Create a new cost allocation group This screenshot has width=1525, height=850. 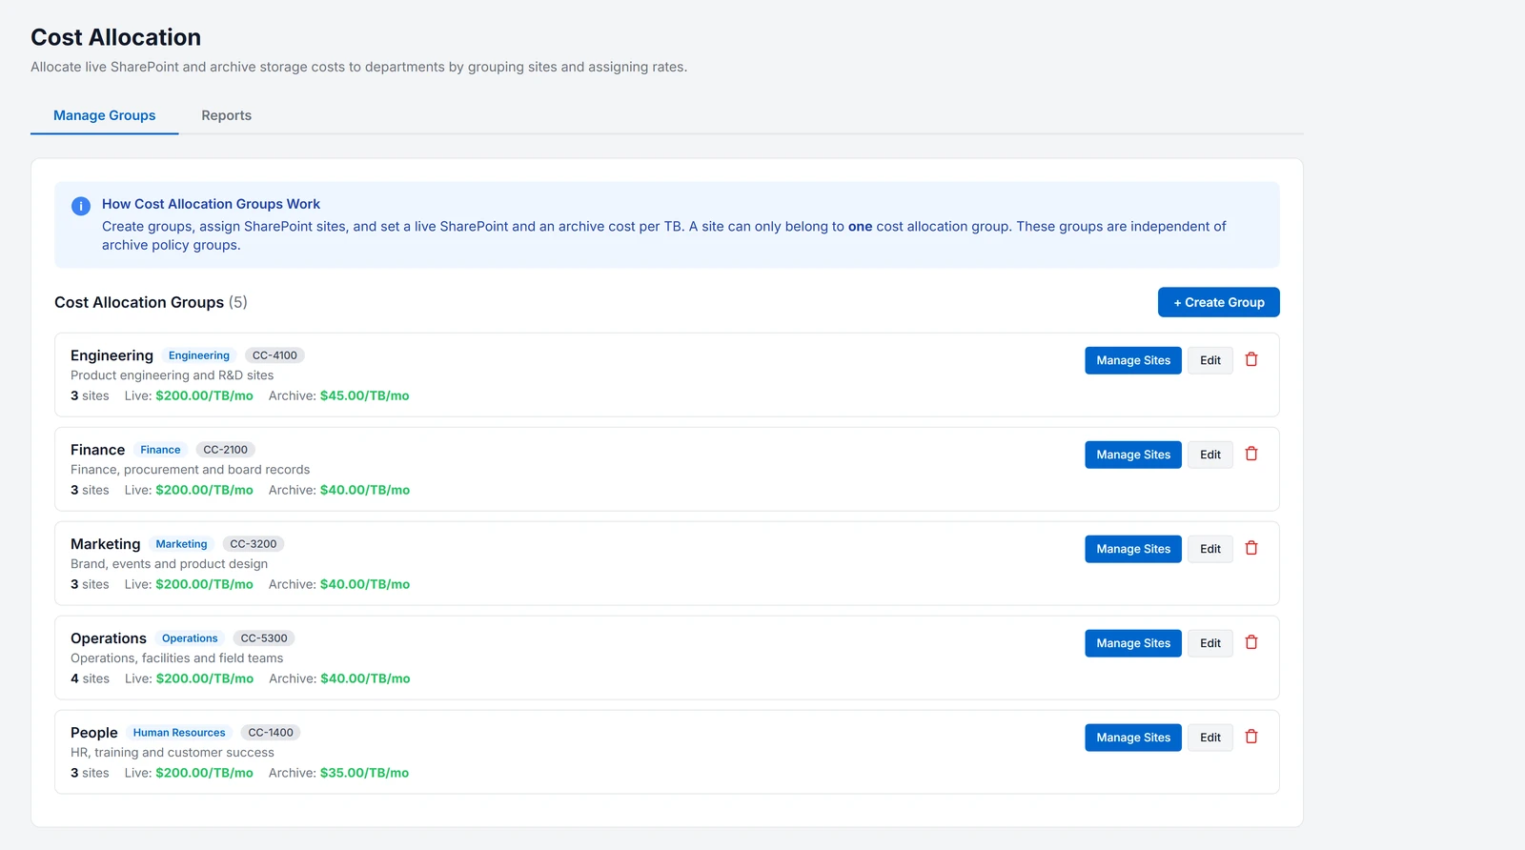pos(1218,302)
